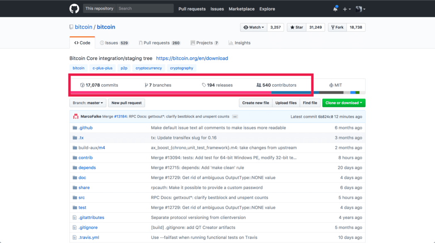
Task: Open the #13184 merge link
Action: (x=120, y=117)
